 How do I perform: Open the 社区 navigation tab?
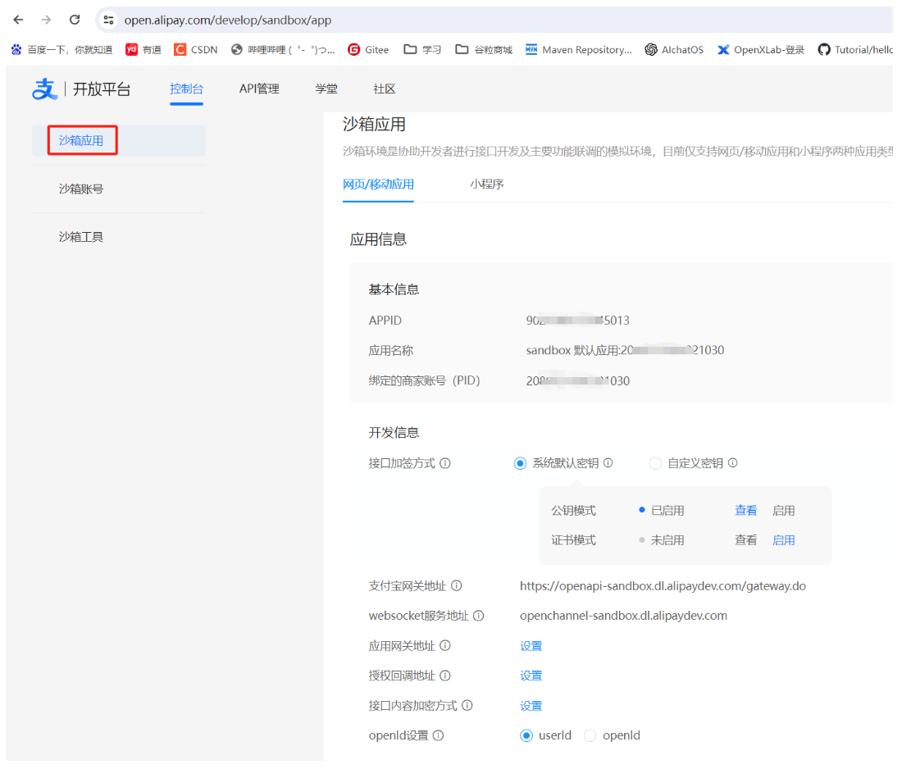point(384,89)
